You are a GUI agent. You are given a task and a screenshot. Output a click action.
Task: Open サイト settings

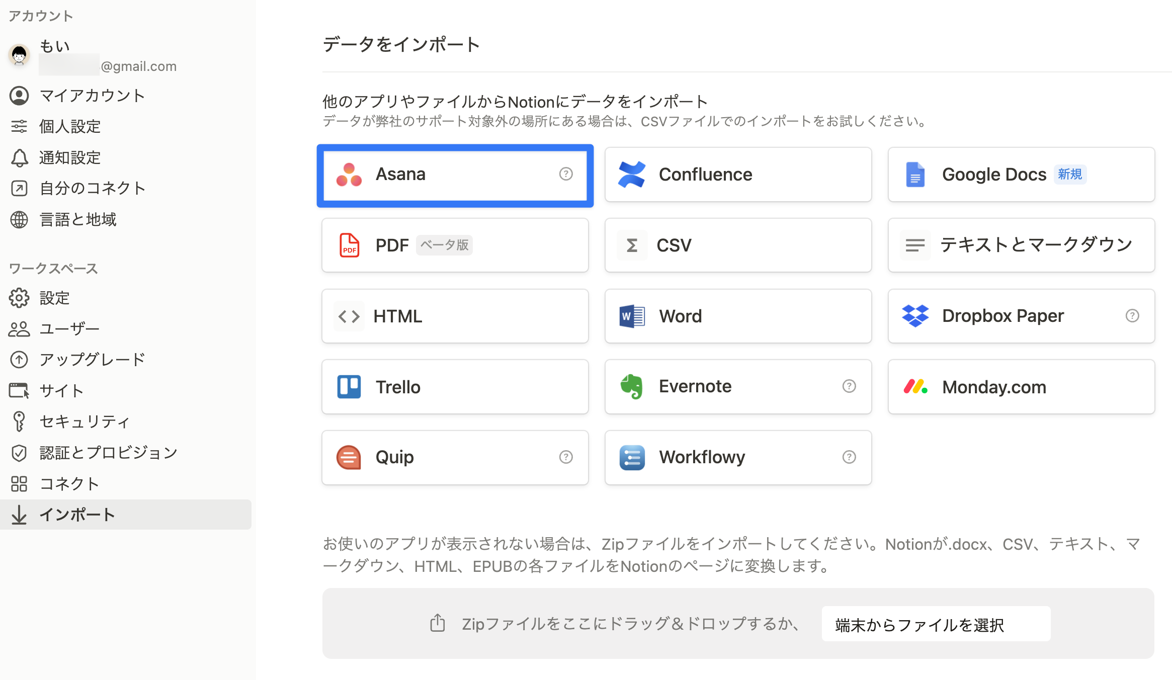tap(126, 391)
